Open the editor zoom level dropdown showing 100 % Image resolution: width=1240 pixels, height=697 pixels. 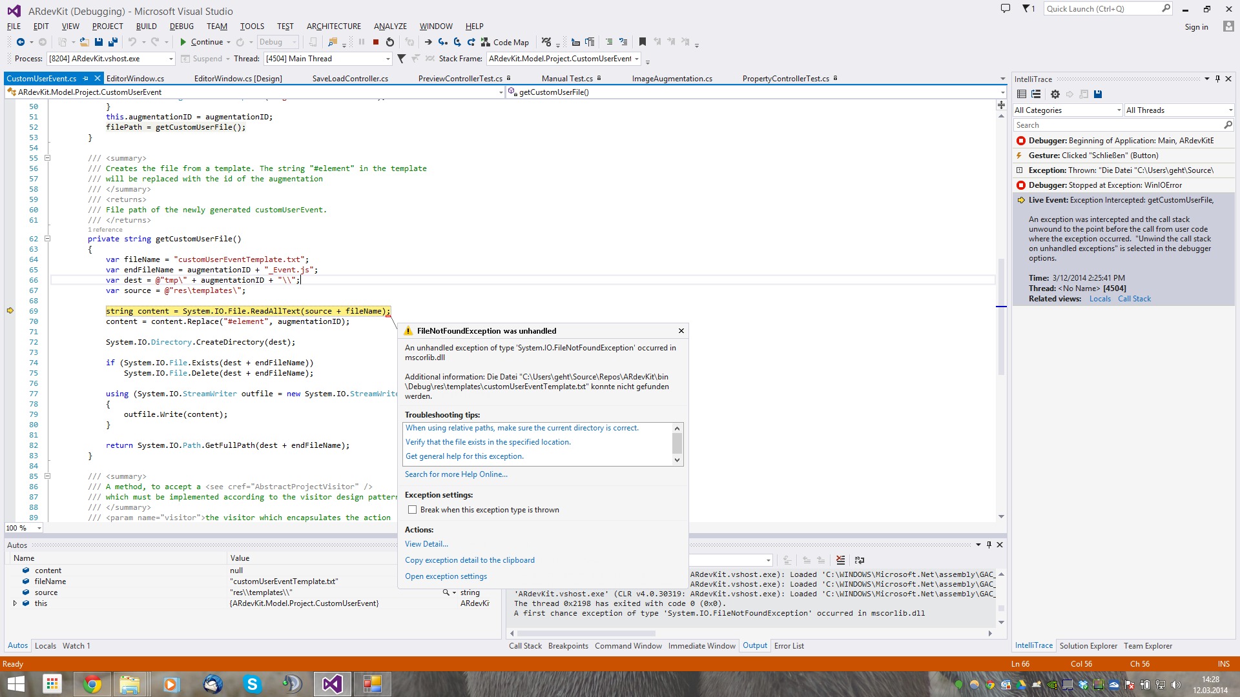tap(24, 528)
